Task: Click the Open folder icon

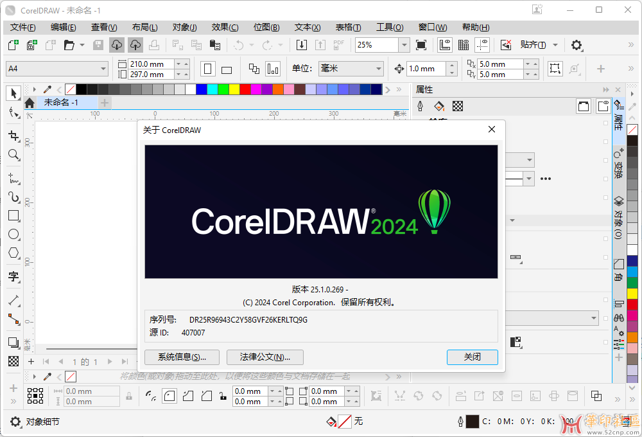Action: coord(69,45)
